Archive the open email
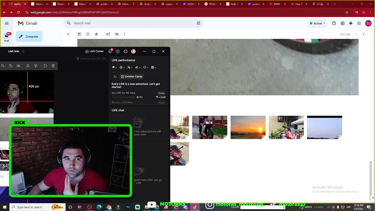 [79, 34]
